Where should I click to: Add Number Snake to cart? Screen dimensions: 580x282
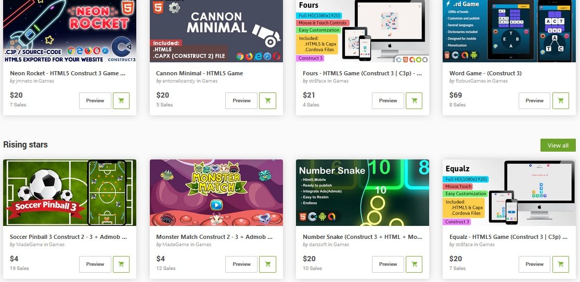(x=414, y=264)
